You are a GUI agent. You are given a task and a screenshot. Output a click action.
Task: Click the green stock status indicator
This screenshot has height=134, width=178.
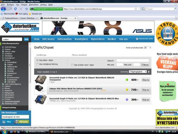tap(127, 80)
